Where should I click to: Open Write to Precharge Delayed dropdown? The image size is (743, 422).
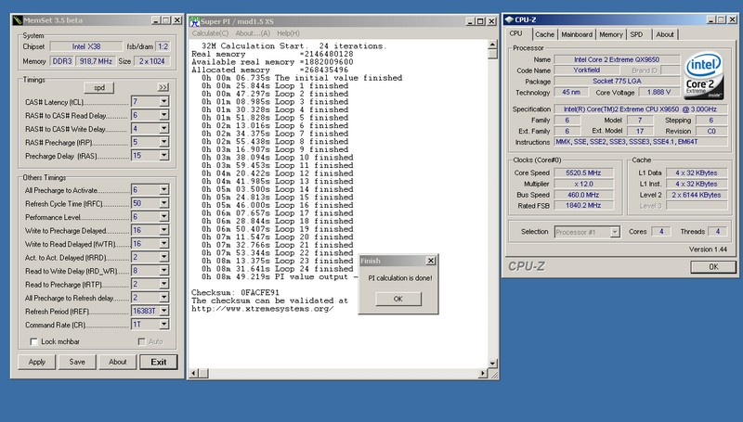point(164,230)
